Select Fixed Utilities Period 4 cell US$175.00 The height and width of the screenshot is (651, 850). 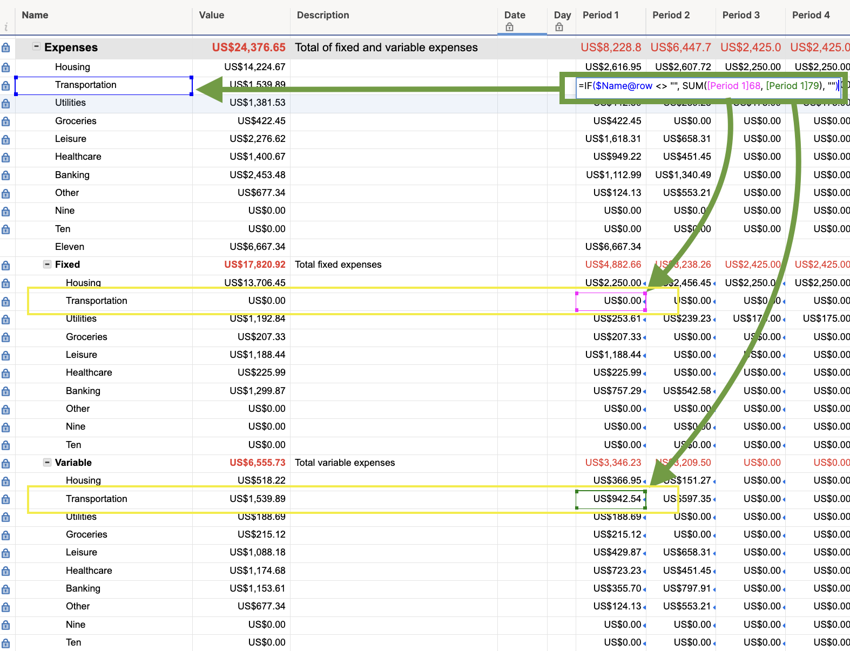coord(818,318)
